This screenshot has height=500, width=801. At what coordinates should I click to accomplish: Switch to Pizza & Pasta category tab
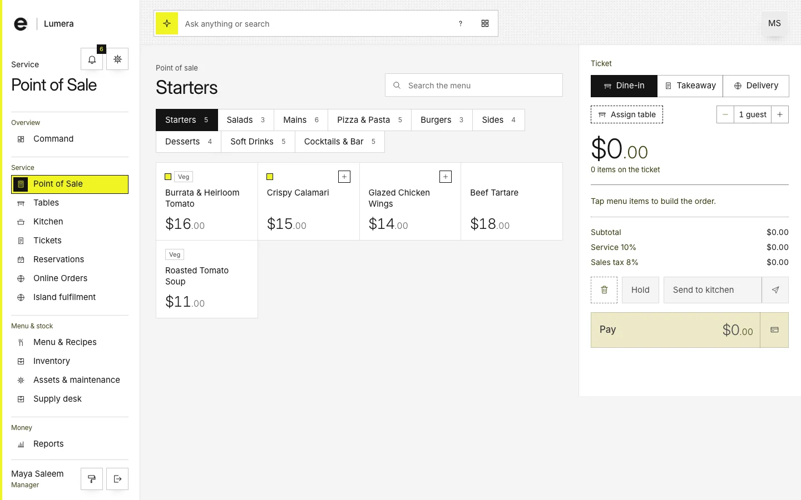click(369, 120)
